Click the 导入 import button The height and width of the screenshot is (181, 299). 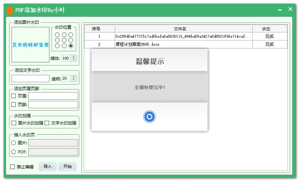(48, 167)
